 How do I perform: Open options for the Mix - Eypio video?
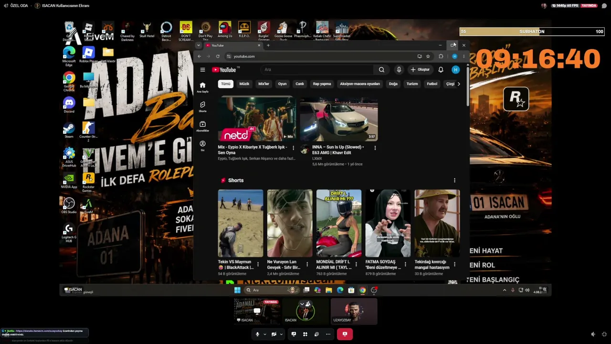pyautogui.click(x=293, y=148)
